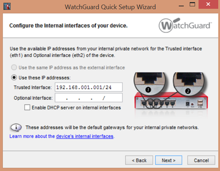220x171 pixels.
Task: Click the WatchGuard logo in the header
Action: point(185,25)
